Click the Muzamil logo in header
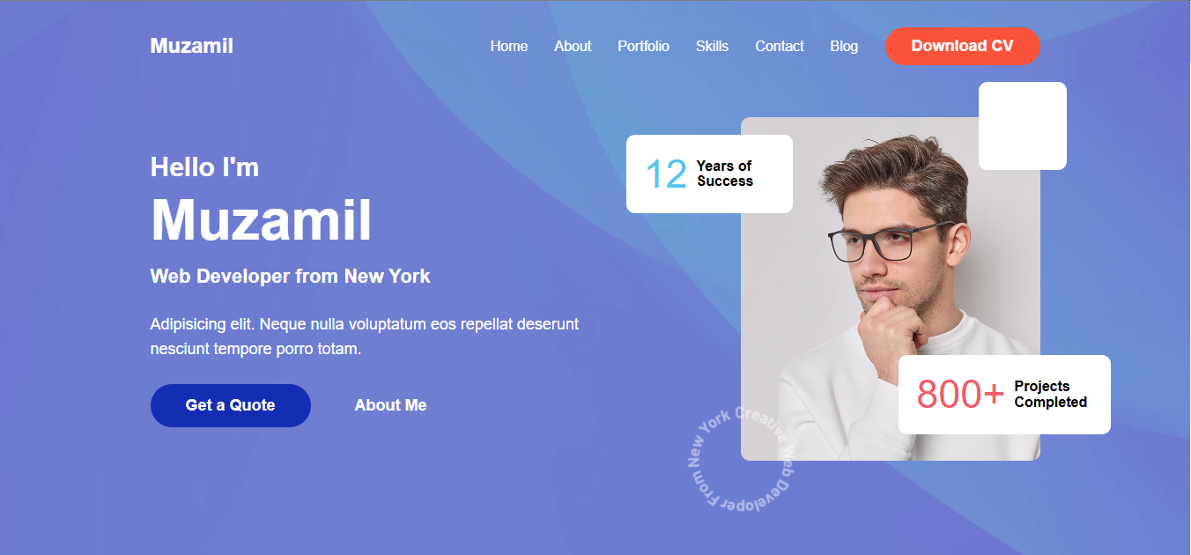 click(x=191, y=46)
